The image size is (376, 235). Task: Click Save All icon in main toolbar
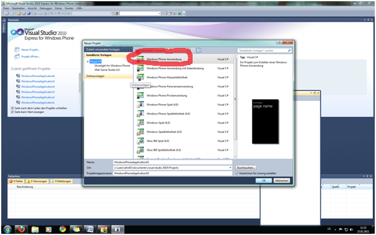coord(29,14)
